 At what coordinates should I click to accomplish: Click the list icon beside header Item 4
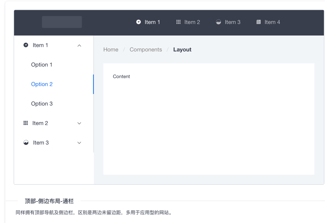[258, 22]
